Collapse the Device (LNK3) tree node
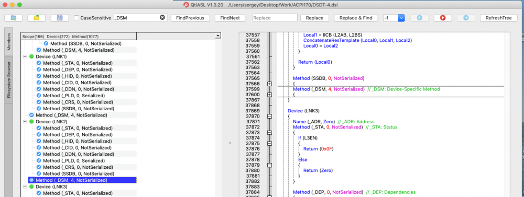Image resolution: width=524 pixels, height=197 pixels. pos(25,187)
